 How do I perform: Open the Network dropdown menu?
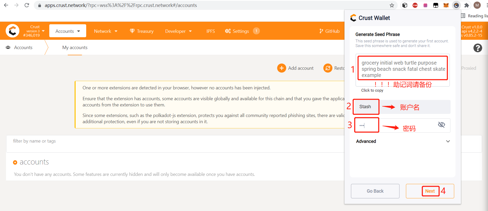coord(106,31)
